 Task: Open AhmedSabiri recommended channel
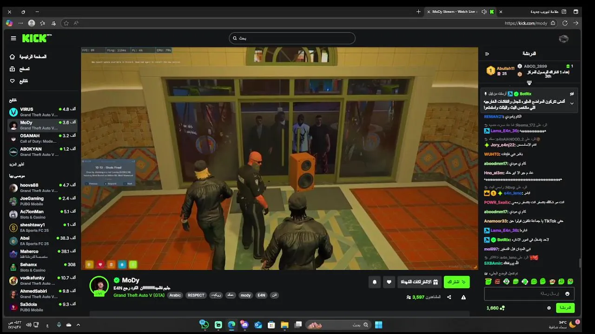click(42, 294)
